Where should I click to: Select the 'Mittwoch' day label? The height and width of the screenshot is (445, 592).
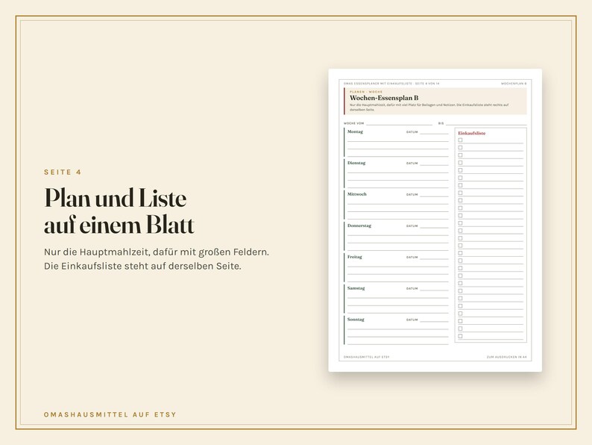click(357, 194)
